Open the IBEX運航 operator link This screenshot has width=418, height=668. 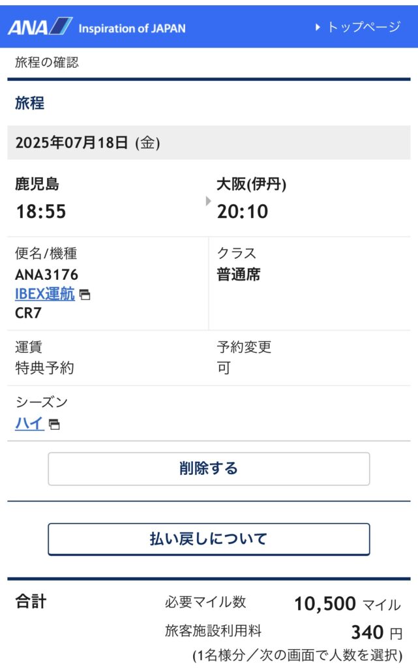click(x=45, y=294)
